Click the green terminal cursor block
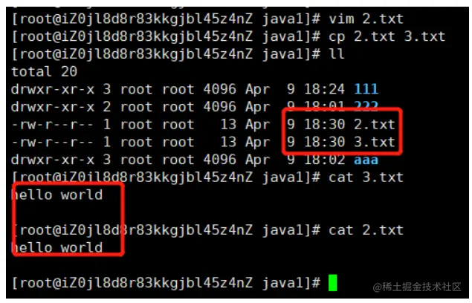Image resolution: width=472 pixels, height=303 pixels. point(332,282)
